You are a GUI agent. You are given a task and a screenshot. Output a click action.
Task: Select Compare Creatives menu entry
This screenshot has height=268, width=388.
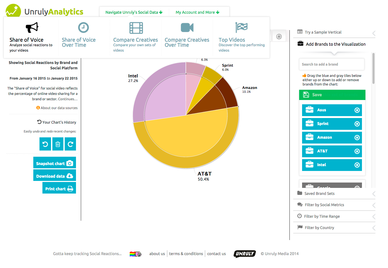click(136, 38)
